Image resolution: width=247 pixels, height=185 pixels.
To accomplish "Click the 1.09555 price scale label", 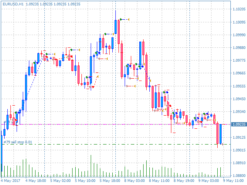I will tap(239, 86).
